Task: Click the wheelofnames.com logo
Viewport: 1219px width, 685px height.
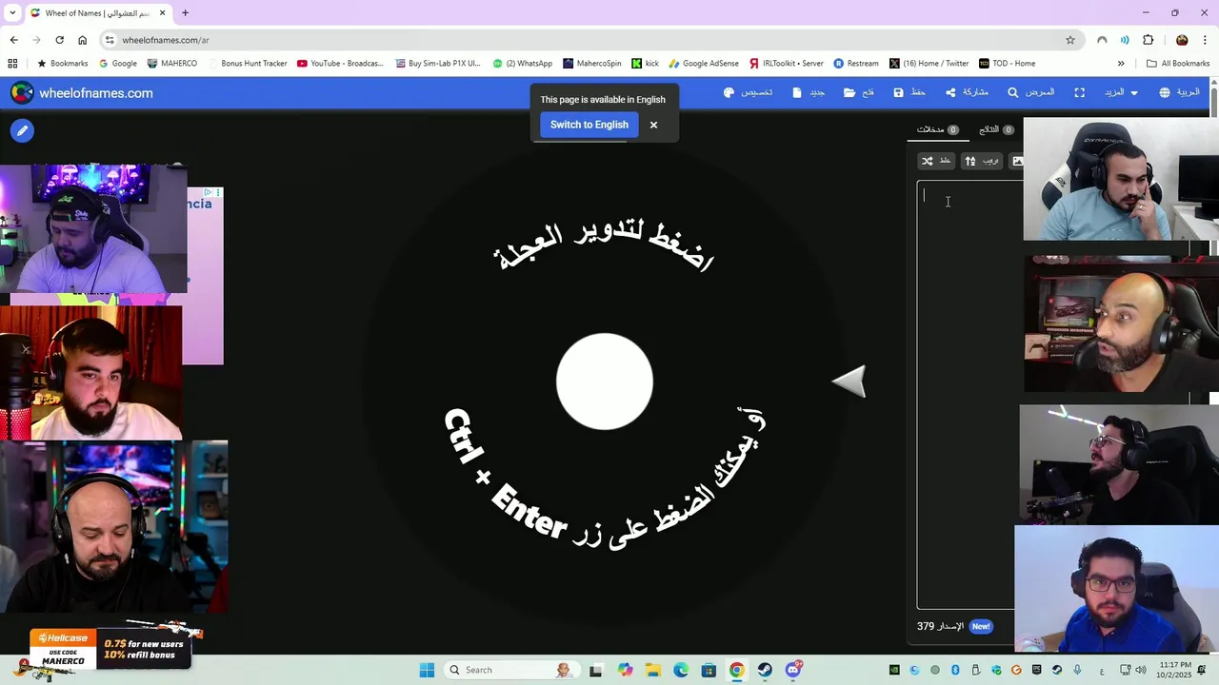Action: 82,93
